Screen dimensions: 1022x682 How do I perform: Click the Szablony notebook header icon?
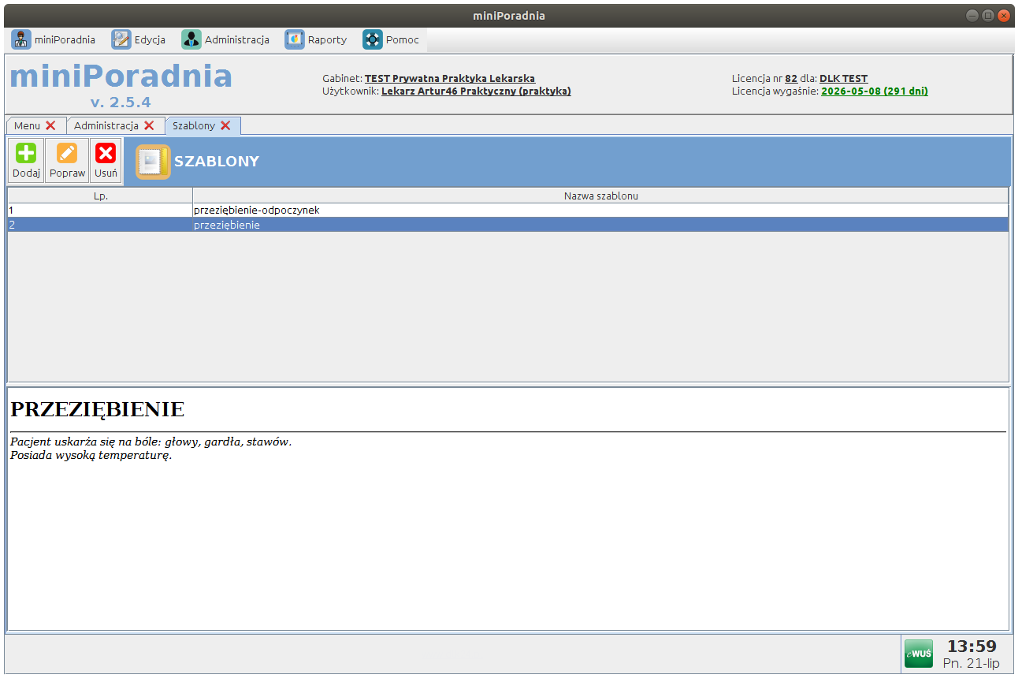click(152, 162)
